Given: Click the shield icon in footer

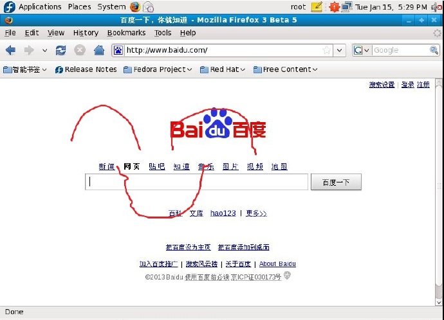Looking at the screenshot, I should tap(287, 275).
